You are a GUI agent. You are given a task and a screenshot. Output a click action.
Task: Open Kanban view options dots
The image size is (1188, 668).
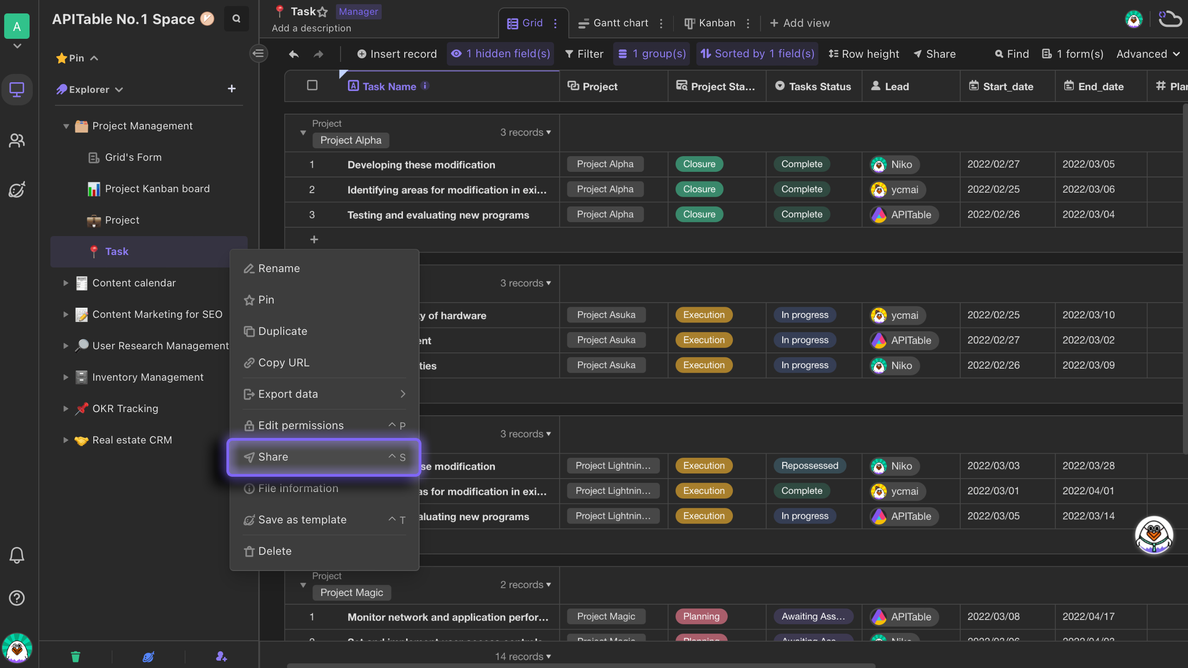748,23
